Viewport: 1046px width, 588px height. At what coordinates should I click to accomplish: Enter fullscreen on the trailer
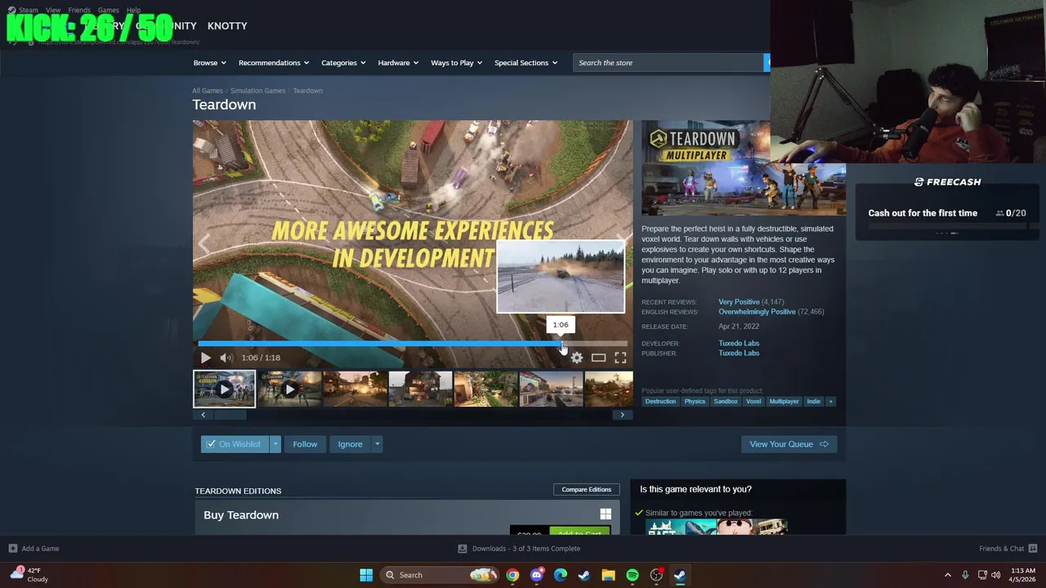[x=620, y=358]
